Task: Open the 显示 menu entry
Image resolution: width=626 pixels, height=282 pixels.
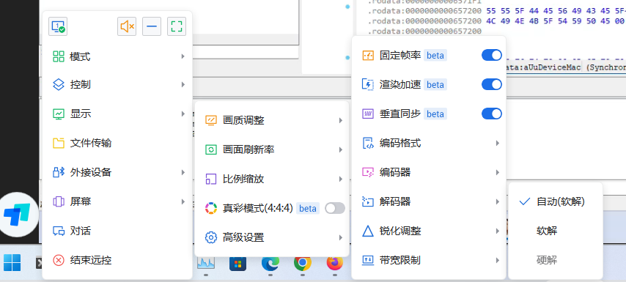Action: [x=117, y=114]
